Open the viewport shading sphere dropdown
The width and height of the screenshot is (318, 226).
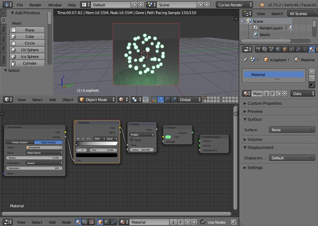click(x=123, y=99)
